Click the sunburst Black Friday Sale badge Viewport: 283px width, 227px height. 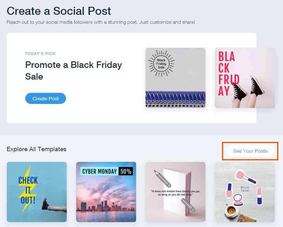click(161, 64)
